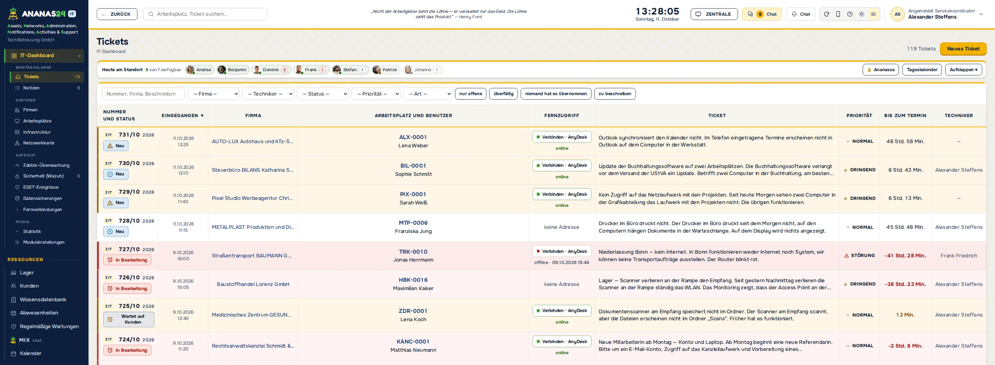Image resolution: width=995 pixels, height=365 pixels.
Task: Open the Techniker filter dropdown
Action: coord(268,94)
